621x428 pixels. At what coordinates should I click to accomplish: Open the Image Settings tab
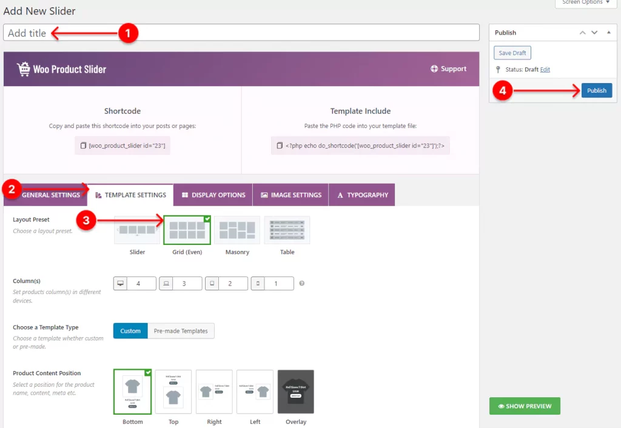(290, 195)
